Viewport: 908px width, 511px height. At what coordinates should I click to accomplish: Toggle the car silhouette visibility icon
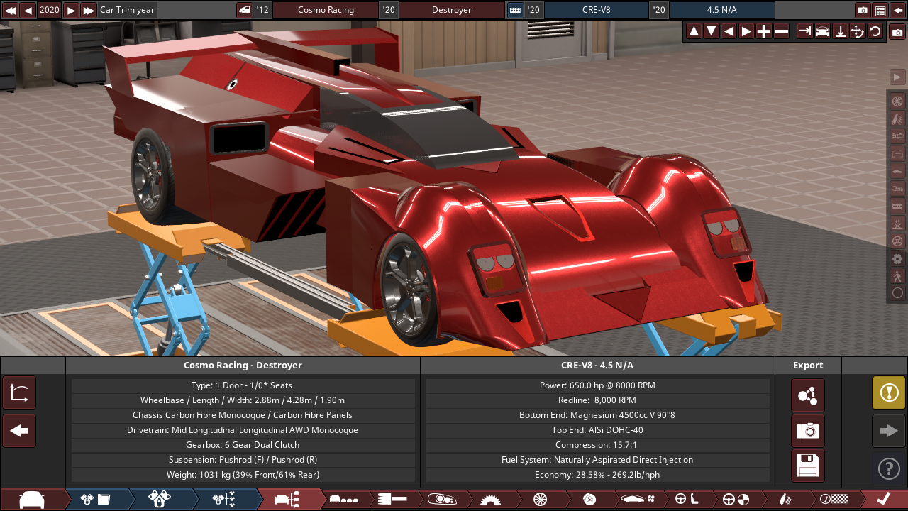coord(897,171)
